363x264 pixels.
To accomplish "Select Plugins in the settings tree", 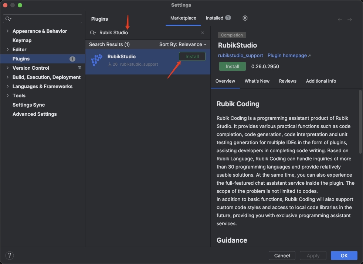I will click(x=43, y=59).
